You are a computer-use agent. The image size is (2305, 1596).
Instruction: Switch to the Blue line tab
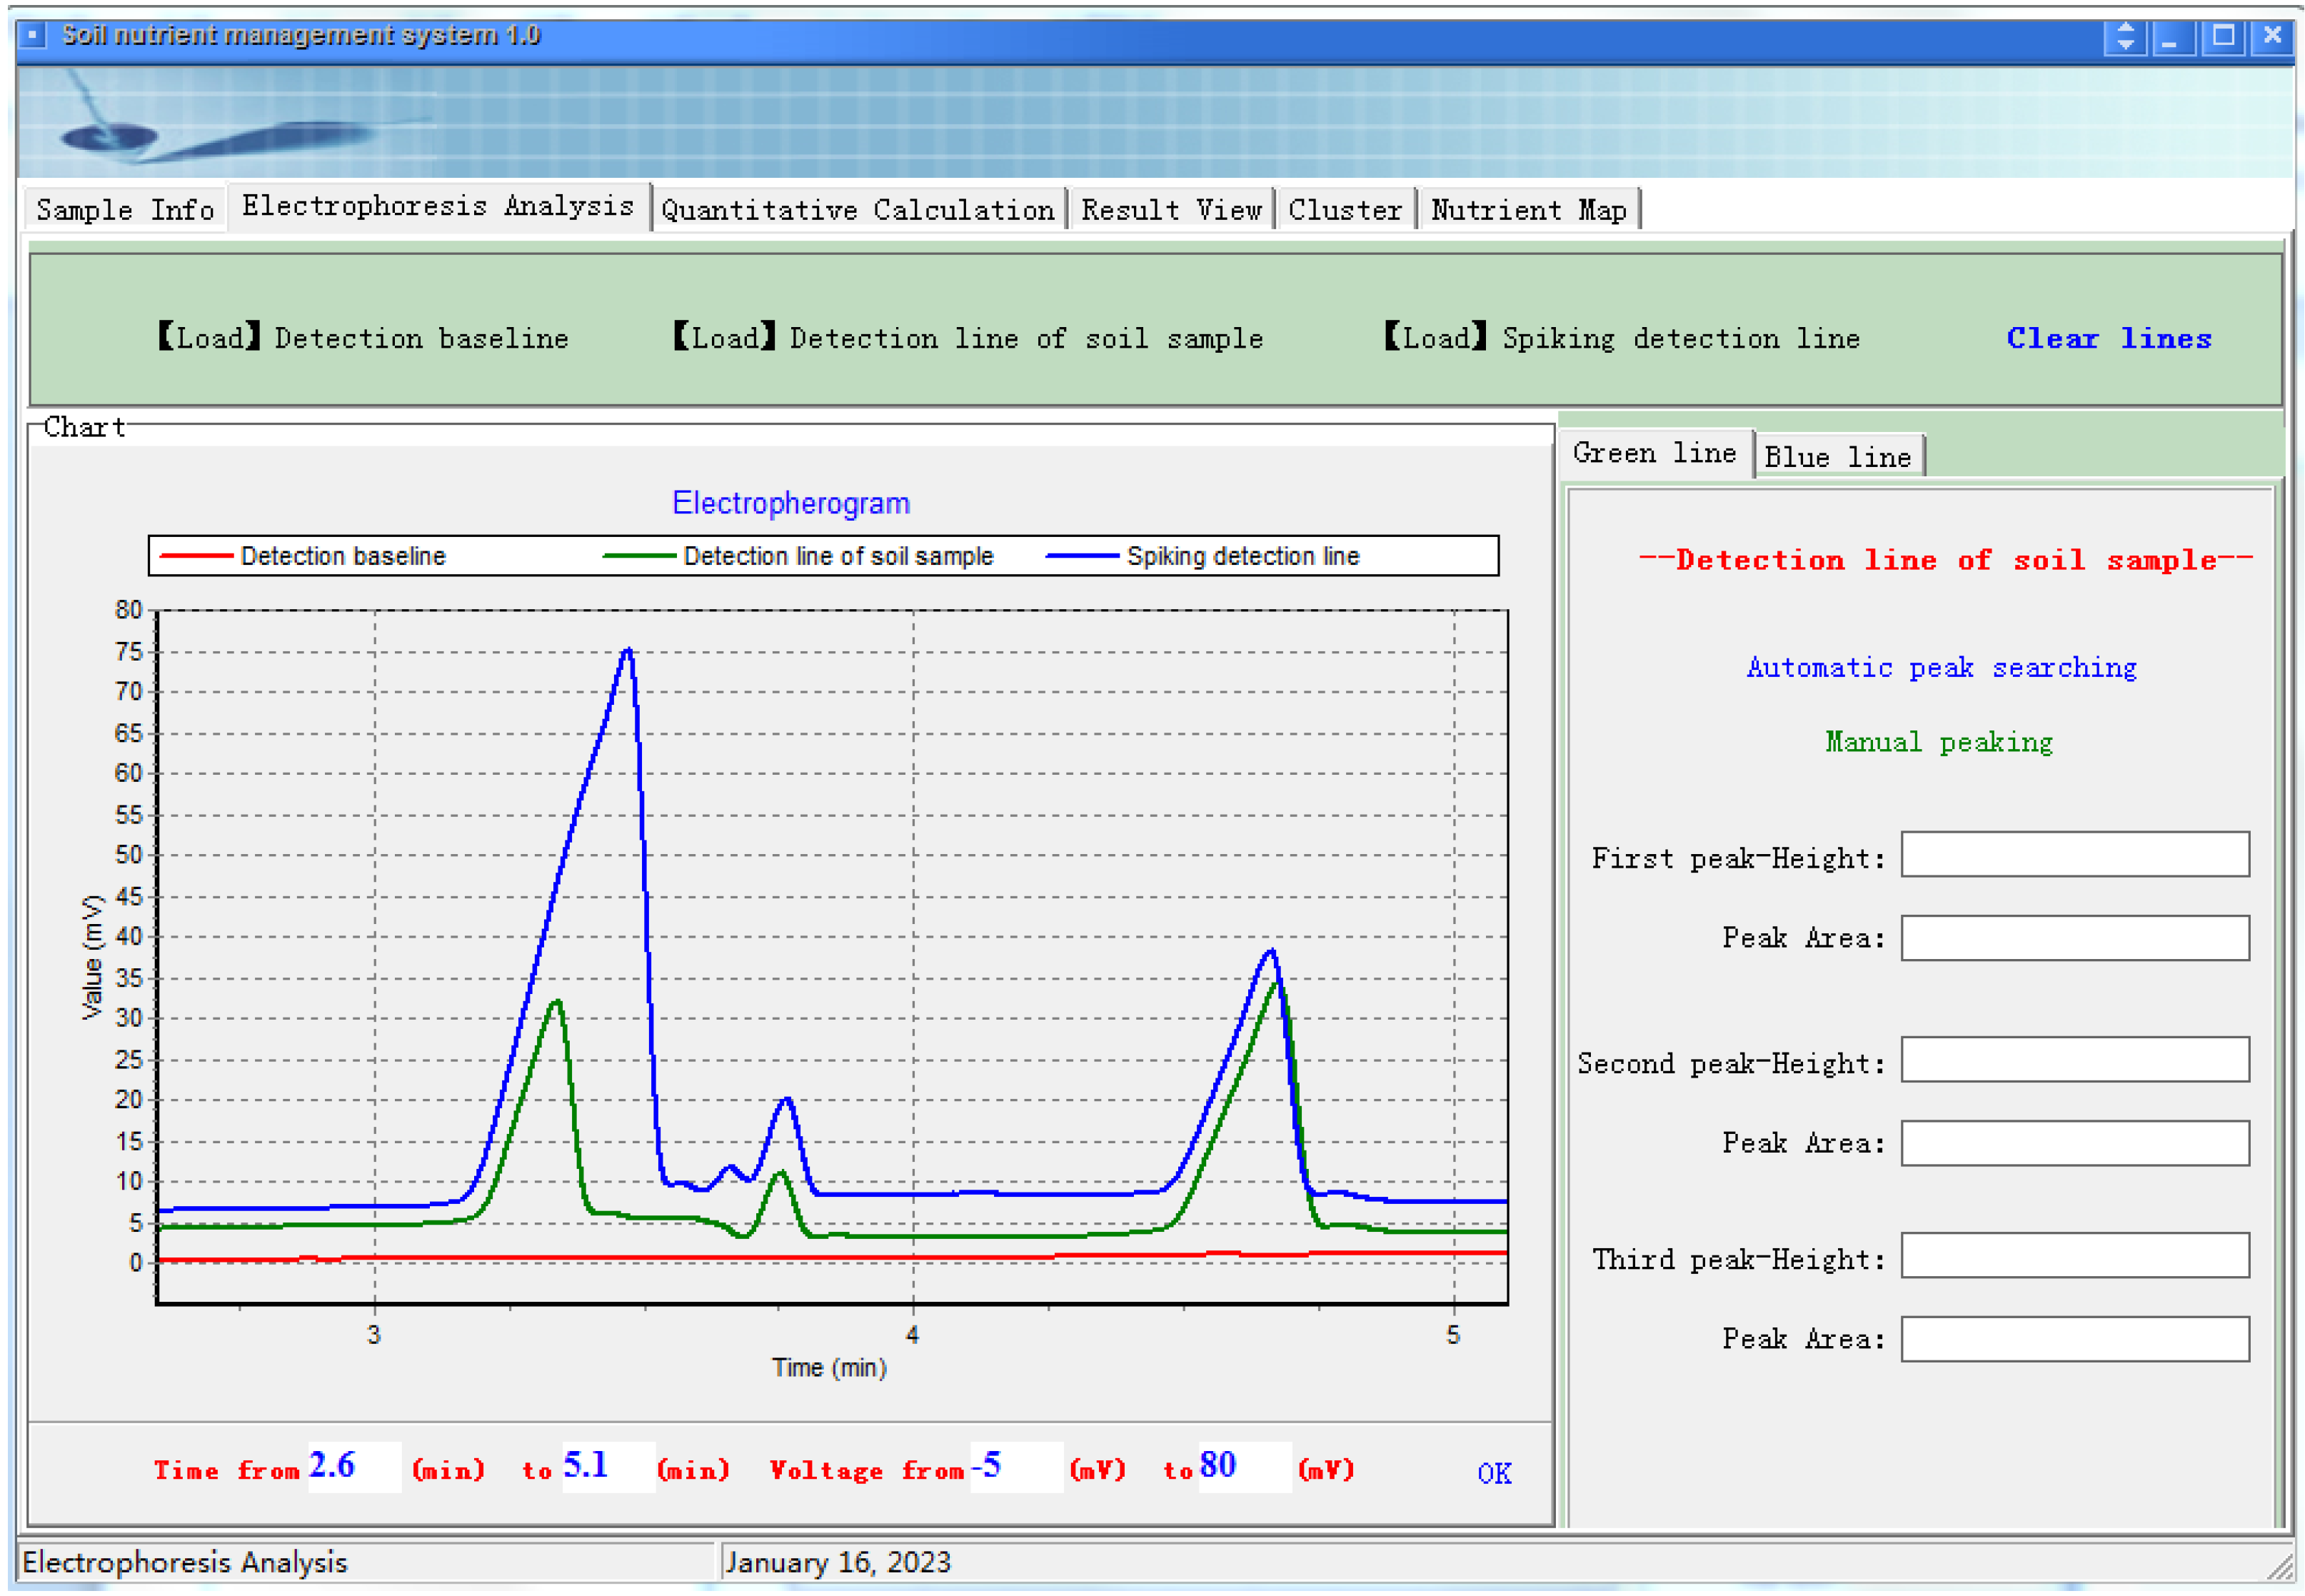point(1837,457)
